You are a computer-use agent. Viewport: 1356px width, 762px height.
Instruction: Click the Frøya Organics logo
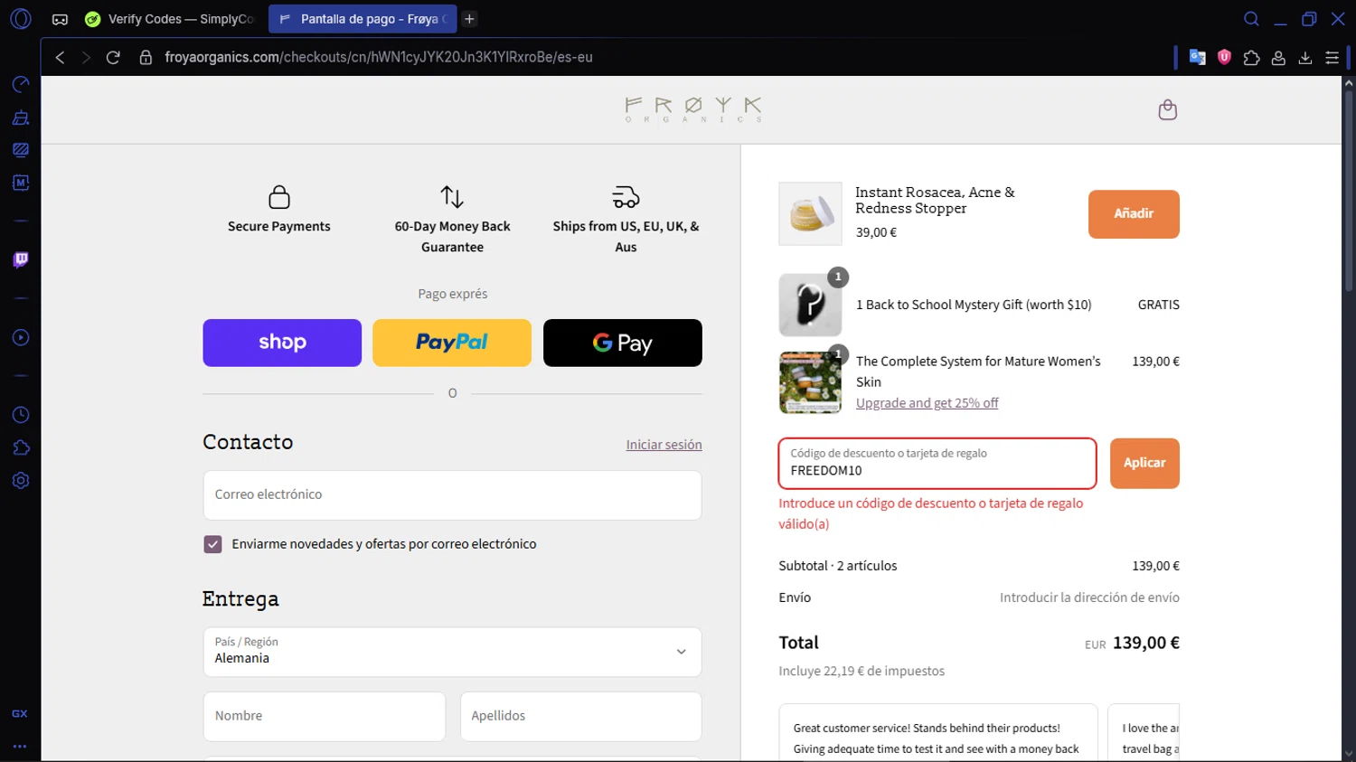[693, 109]
